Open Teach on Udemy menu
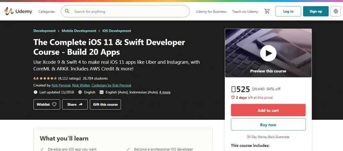The width and height of the screenshot is (343, 151). 245,11
